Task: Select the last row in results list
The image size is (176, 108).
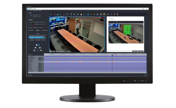Action: tap(38, 40)
